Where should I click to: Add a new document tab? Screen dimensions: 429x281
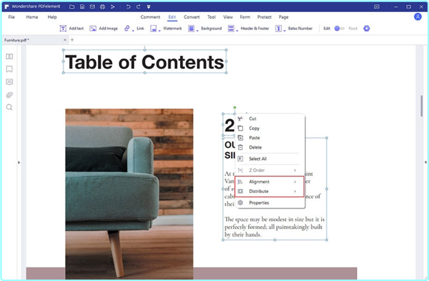(x=72, y=40)
